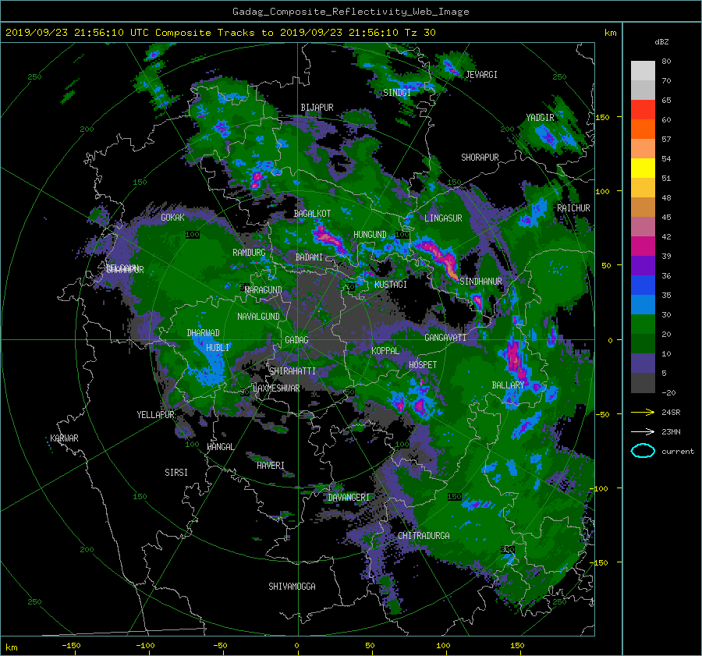Select the dark gray 5 dBZ swatch
Viewport: 702px width, 656px height.
[x=643, y=382]
